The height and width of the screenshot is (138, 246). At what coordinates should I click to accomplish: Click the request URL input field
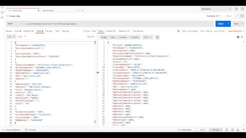(x=119, y=24)
